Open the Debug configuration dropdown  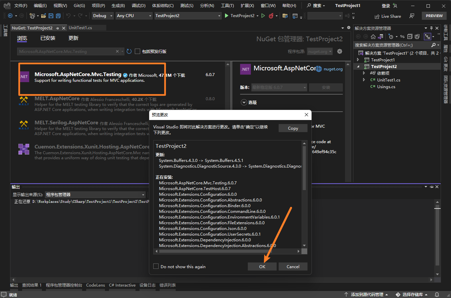click(x=102, y=16)
